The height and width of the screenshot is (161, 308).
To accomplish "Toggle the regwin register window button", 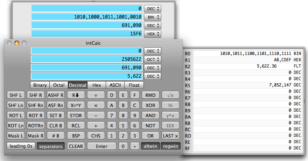I will [x=170, y=146].
